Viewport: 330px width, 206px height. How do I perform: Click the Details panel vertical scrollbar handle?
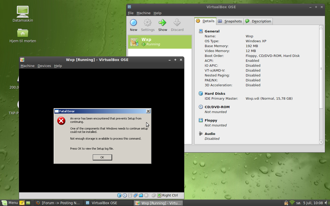(321, 69)
